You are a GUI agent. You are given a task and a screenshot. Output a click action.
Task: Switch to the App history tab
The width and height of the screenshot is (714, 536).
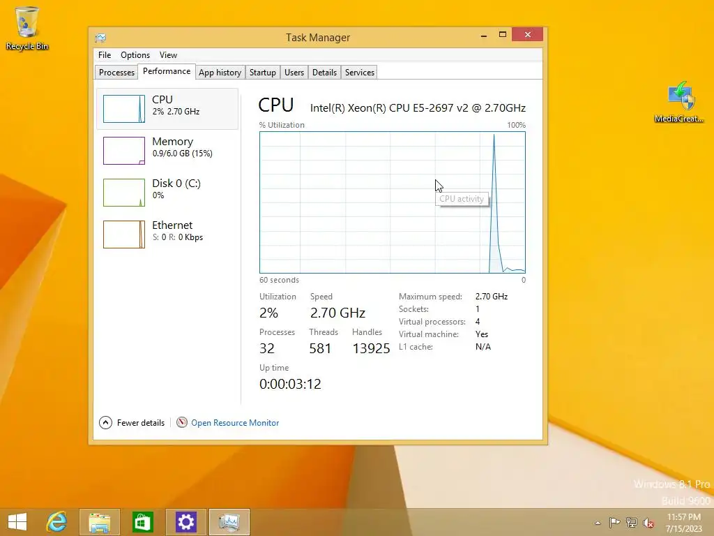coord(220,73)
